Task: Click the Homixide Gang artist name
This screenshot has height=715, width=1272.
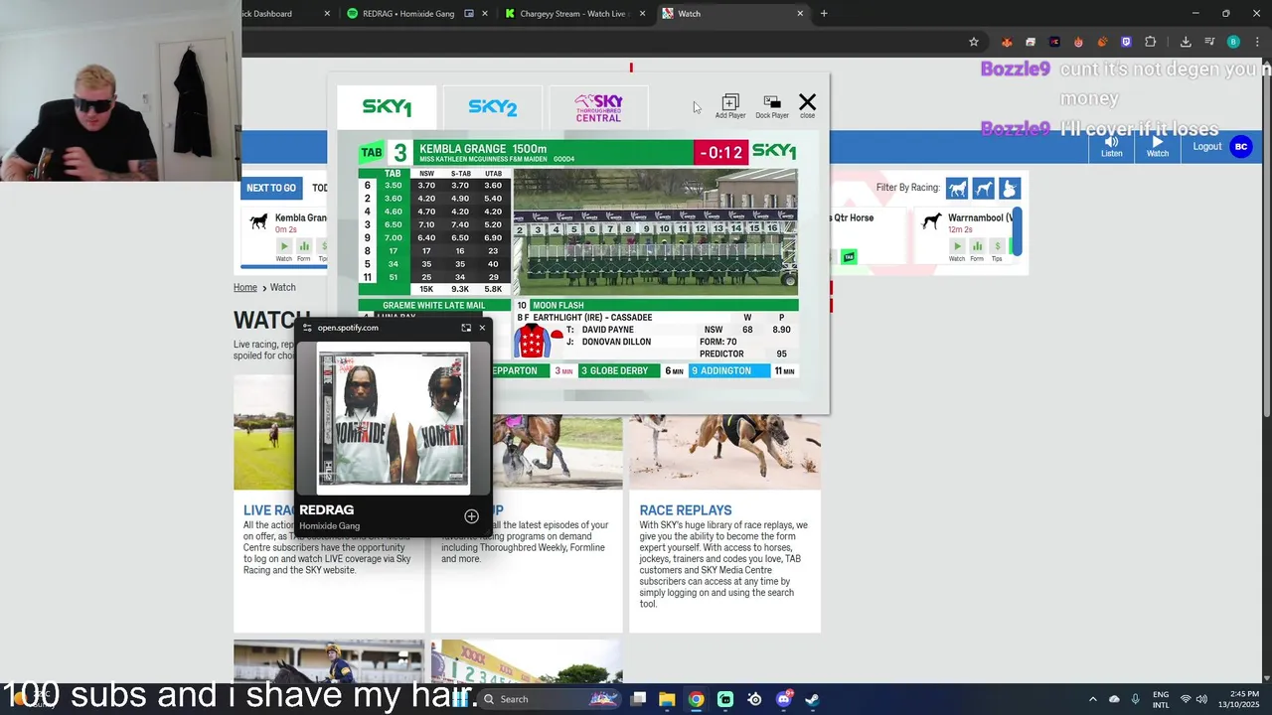Action: coord(329,526)
